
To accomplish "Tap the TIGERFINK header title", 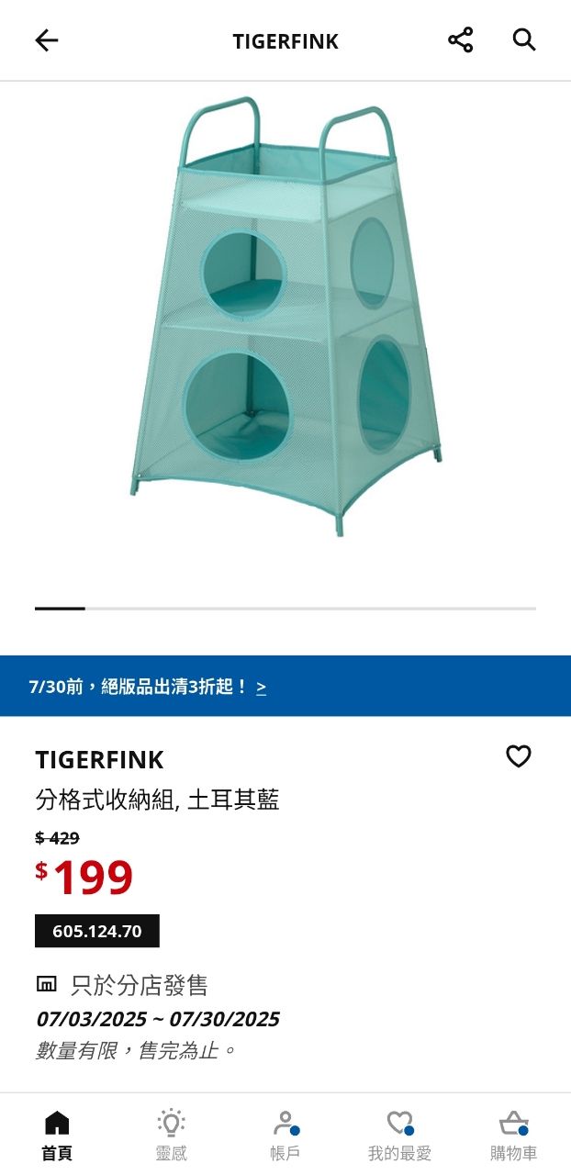I will coord(285,41).
